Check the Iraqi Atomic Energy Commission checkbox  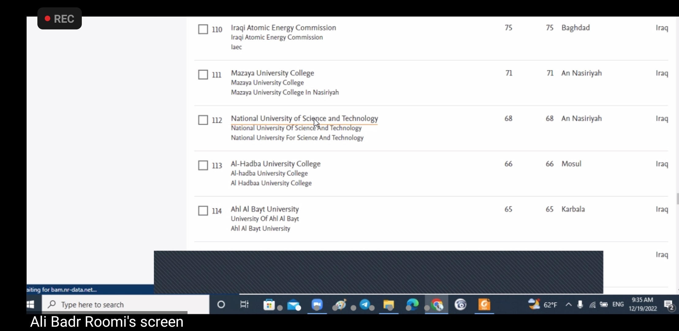click(x=203, y=29)
